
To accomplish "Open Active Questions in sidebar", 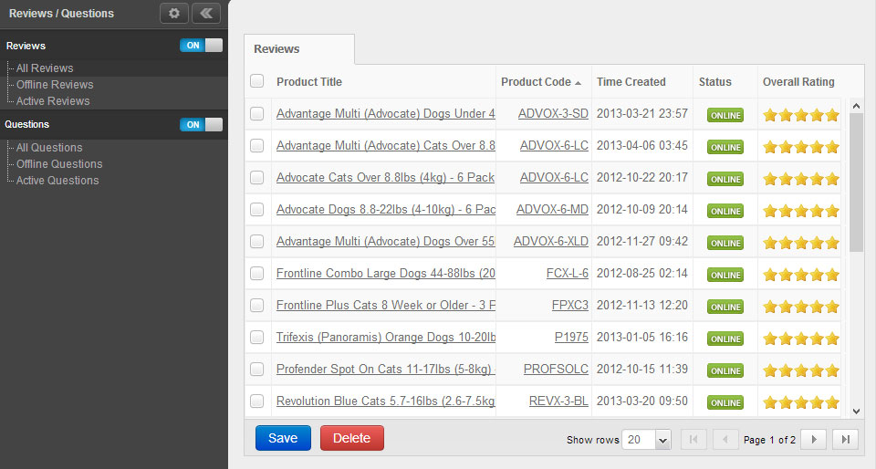I will [x=57, y=181].
